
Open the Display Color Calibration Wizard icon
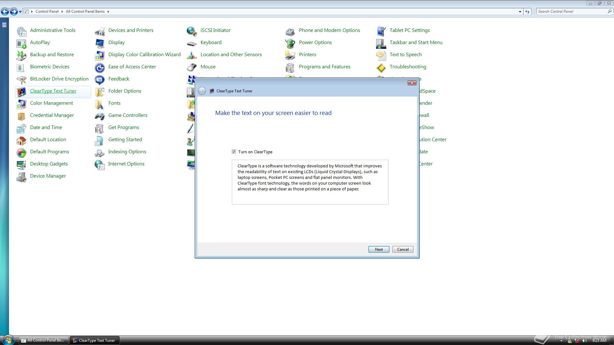click(99, 56)
